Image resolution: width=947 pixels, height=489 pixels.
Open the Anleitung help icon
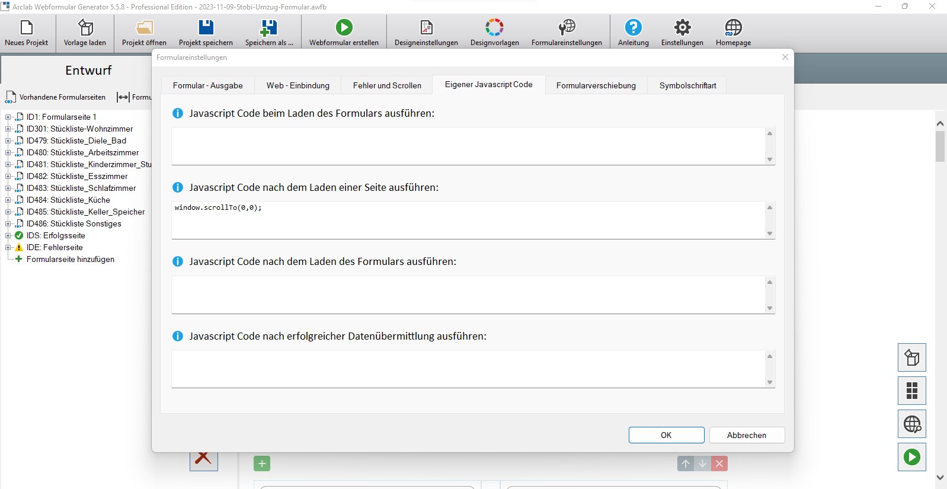pyautogui.click(x=633, y=28)
